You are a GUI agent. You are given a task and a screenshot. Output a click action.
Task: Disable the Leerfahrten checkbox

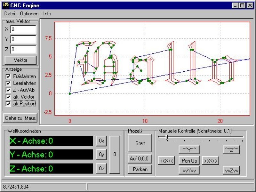[x=8, y=83]
